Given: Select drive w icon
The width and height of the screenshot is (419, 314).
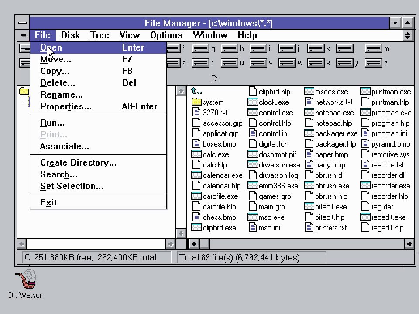Looking at the screenshot, I should (287, 63).
